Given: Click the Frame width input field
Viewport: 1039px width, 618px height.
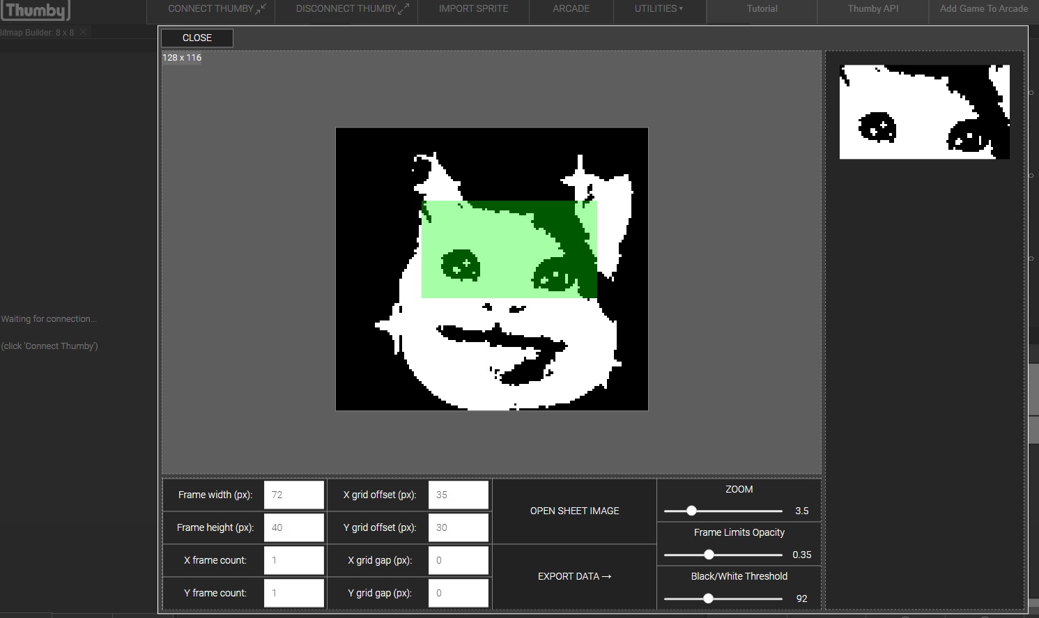Looking at the screenshot, I should point(293,495).
